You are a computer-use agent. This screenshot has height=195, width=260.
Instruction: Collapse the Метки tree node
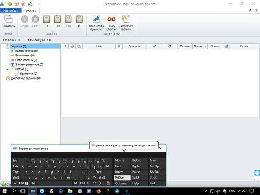(x=7, y=69)
